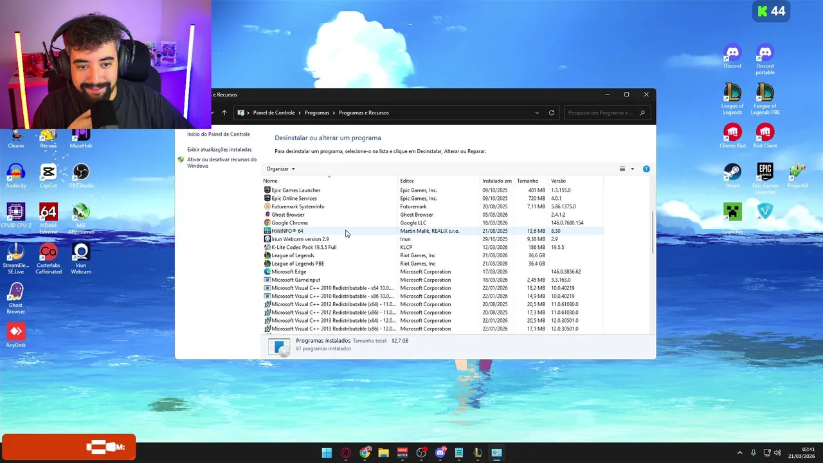Screen dimensions: 823x463
Task: Open Exibir atualizações instaladas link
Action: pos(219,150)
